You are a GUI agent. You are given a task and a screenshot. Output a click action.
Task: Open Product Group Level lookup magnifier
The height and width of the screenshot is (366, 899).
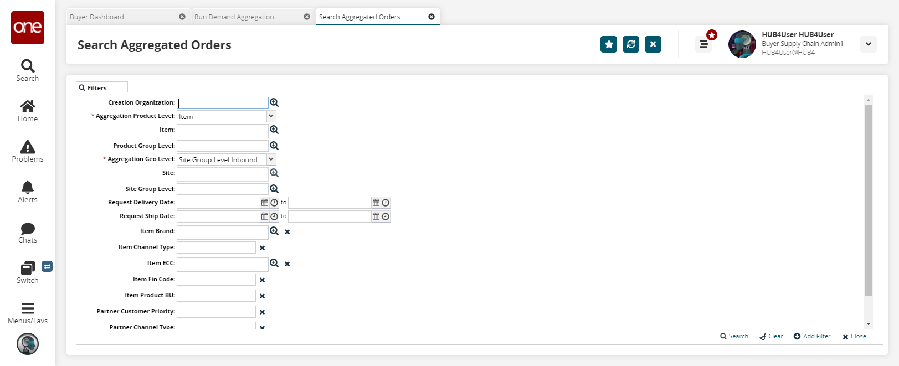274,146
